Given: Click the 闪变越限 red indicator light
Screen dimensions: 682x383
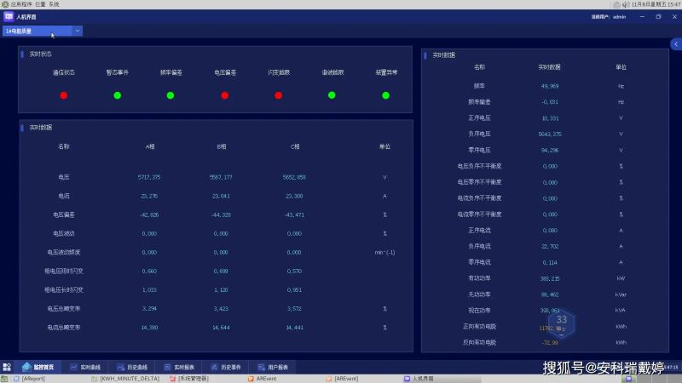Looking at the screenshot, I should [279, 95].
